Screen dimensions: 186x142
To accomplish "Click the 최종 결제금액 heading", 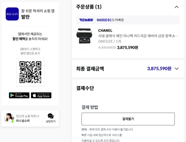I will click(x=90, y=69).
